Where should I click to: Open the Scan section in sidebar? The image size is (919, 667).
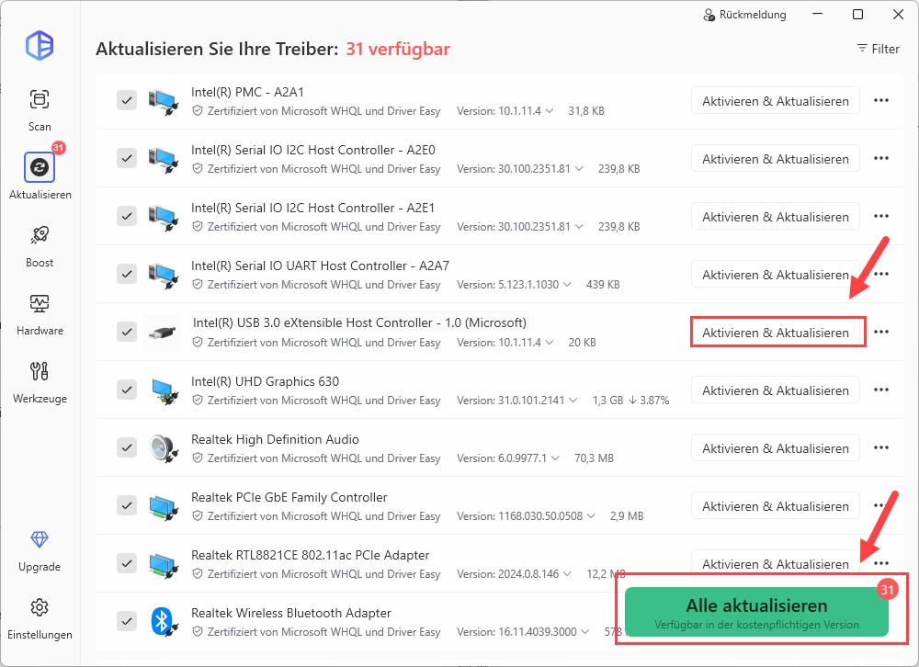[x=40, y=109]
